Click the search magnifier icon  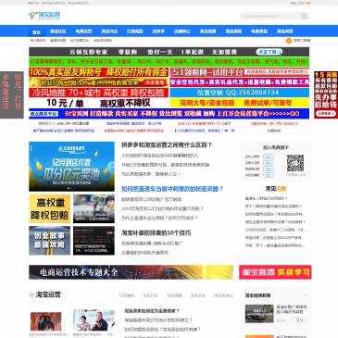coord(304,16)
